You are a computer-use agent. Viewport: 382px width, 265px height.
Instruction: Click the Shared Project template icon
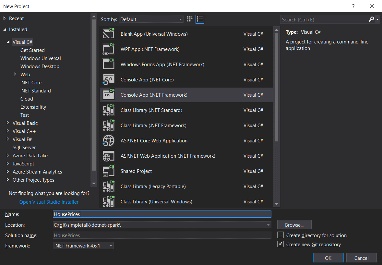[108, 171]
